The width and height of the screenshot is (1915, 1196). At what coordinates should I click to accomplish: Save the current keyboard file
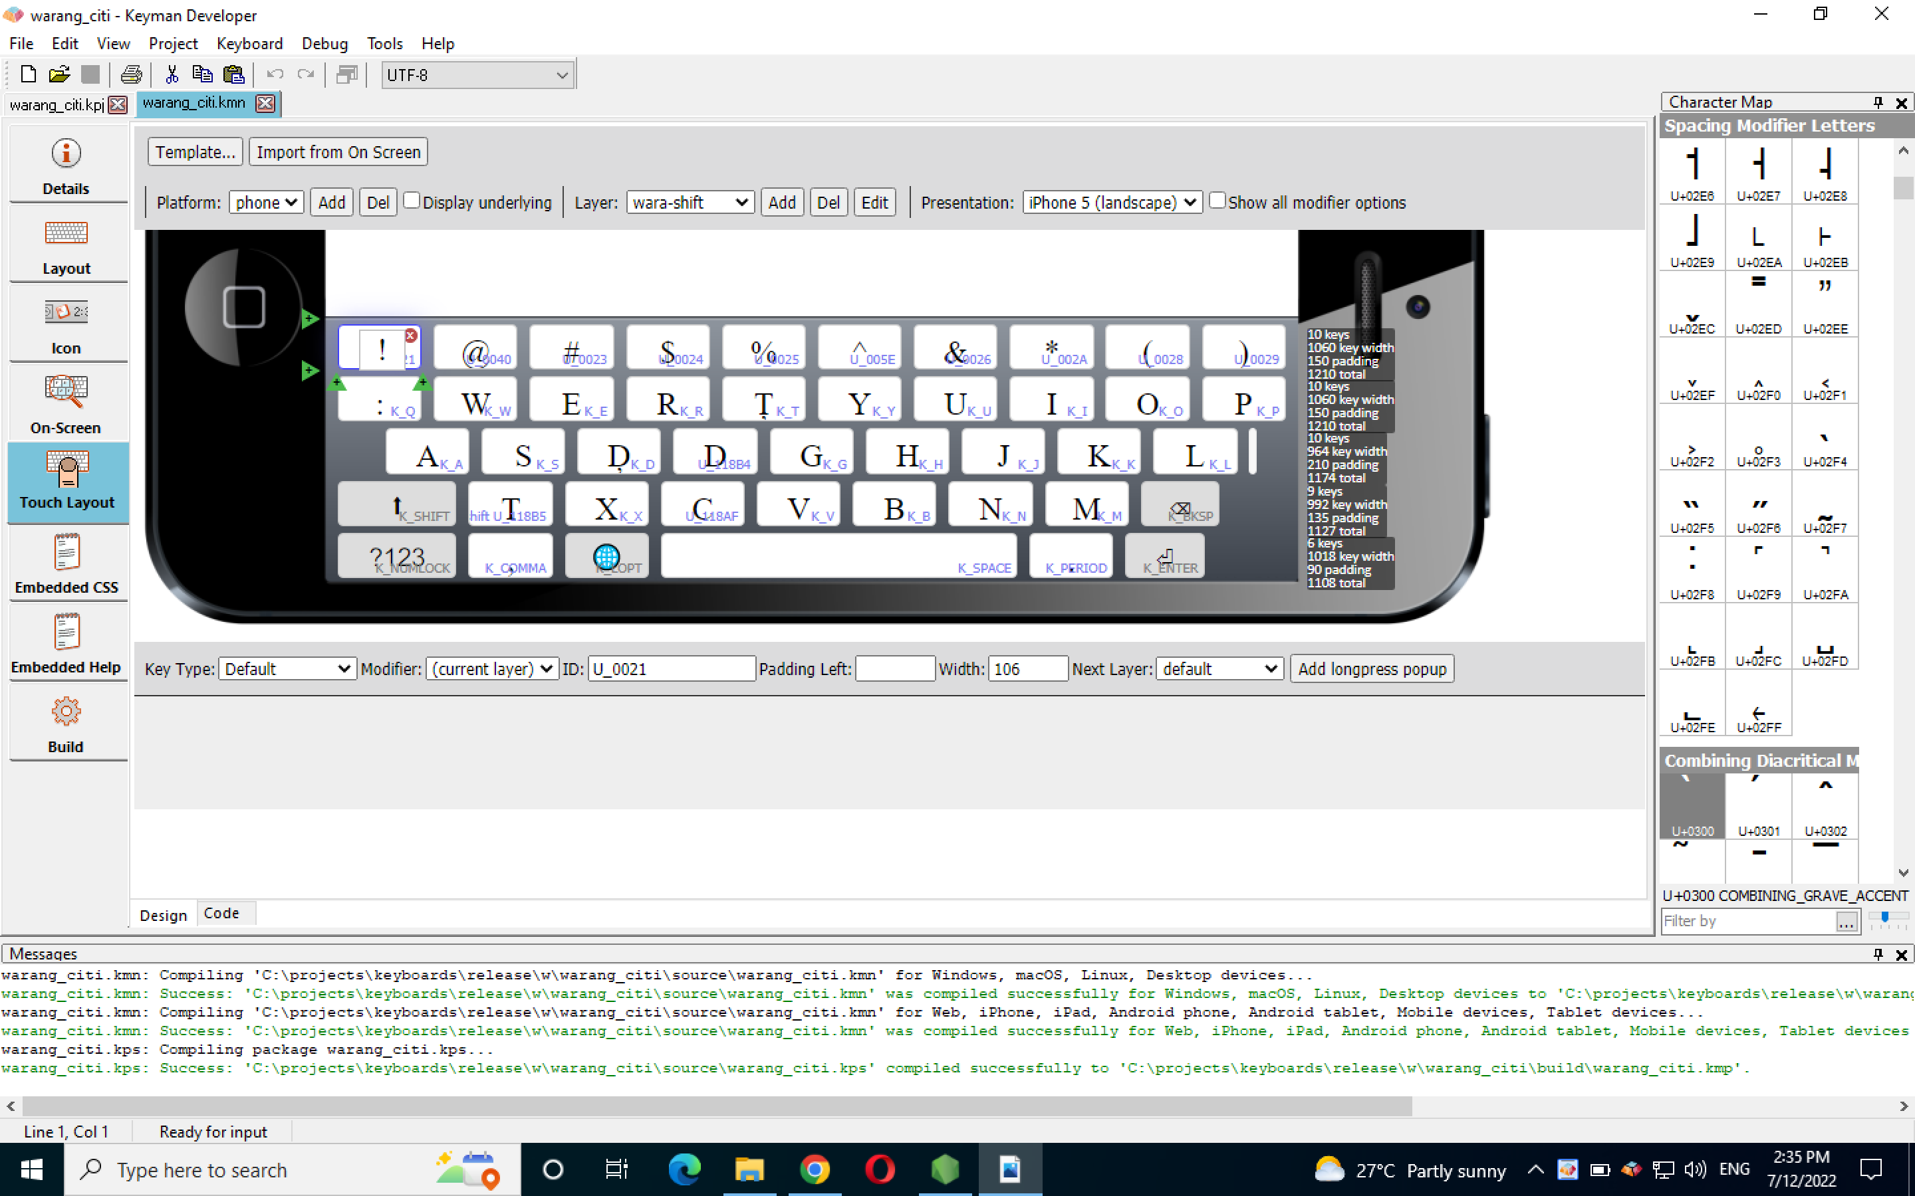[90, 74]
